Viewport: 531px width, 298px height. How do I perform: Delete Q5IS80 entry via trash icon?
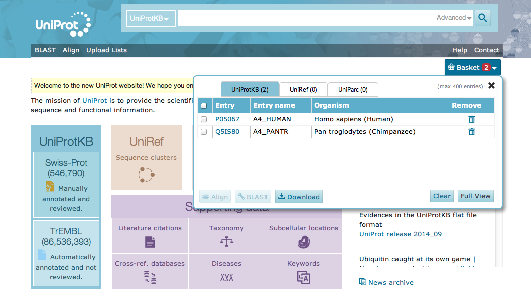coord(471,131)
